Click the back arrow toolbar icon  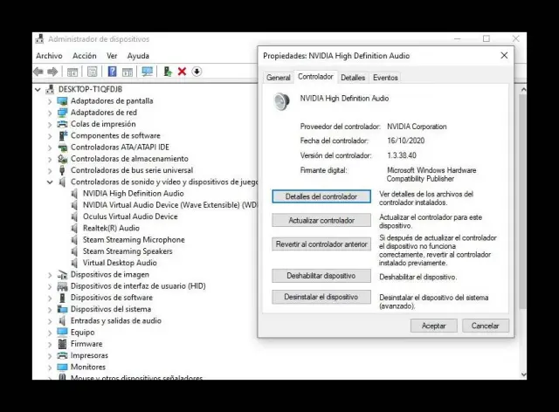[x=40, y=72]
